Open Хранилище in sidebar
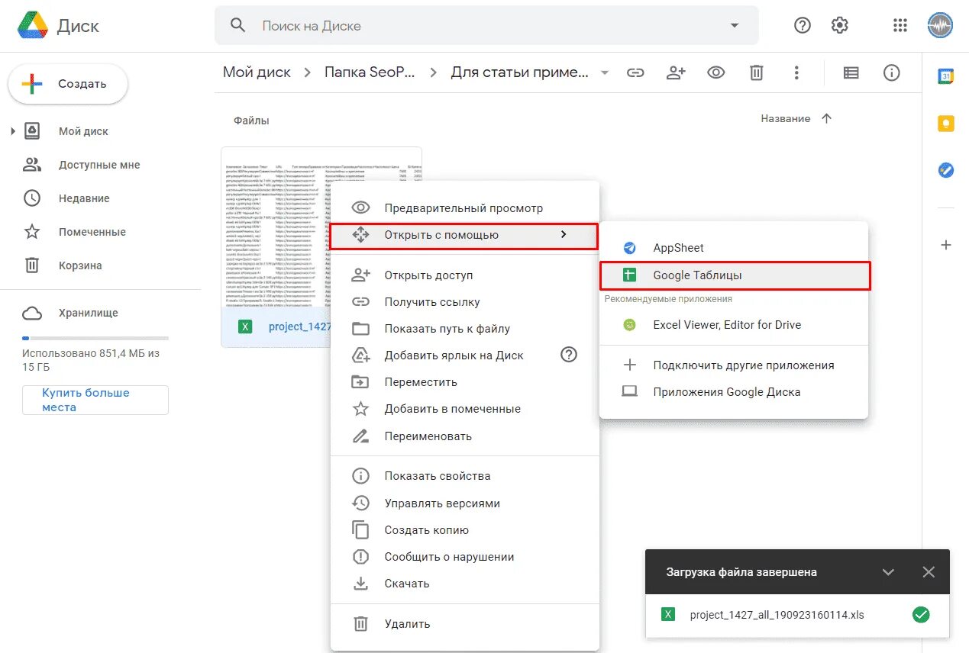 (89, 313)
